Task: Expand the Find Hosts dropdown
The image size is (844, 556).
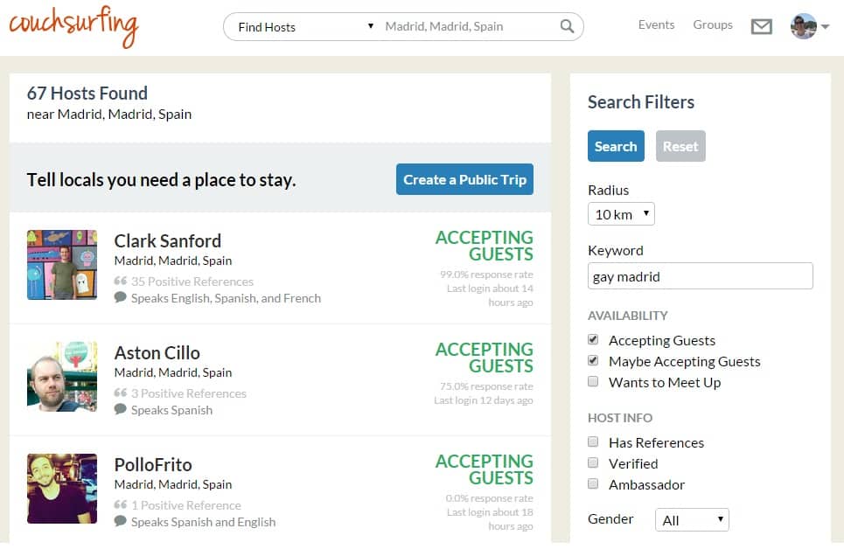Action: coord(304,26)
